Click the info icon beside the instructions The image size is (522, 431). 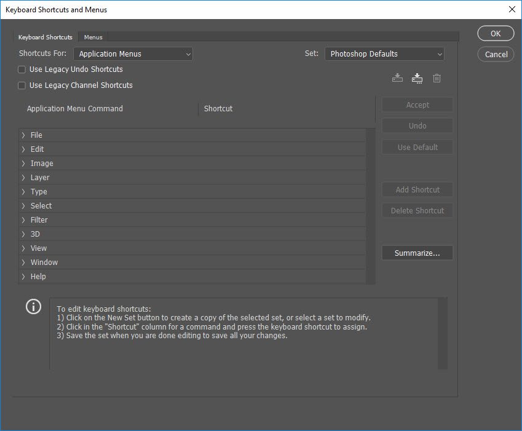33,306
